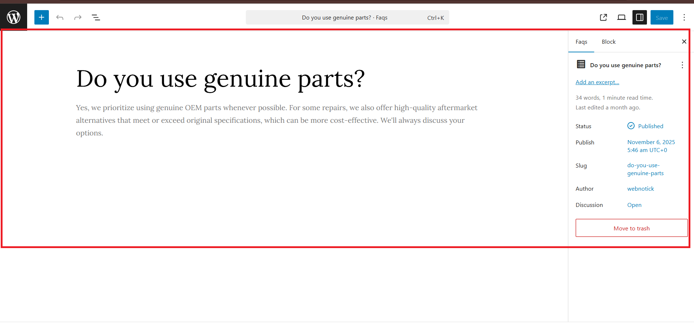Viewport: 694px width, 325px height.
Task: Open the command palette title bar
Action: click(x=347, y=17)
